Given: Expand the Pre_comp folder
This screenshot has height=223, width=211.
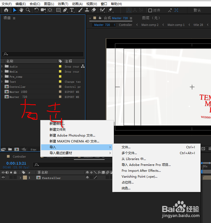Looking at the screenshot, I should (2, 77).
